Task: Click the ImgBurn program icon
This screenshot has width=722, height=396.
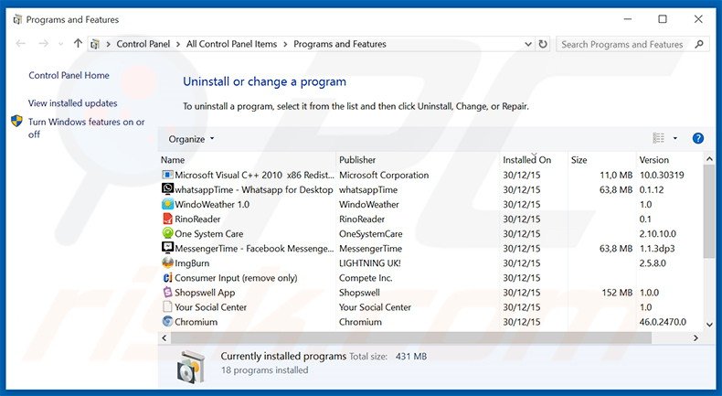Action: [x=167, y=262]
